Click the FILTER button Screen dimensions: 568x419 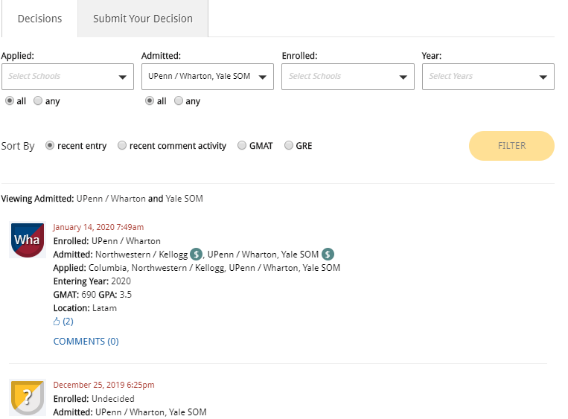pyautogui.click(x=511, y=146)
